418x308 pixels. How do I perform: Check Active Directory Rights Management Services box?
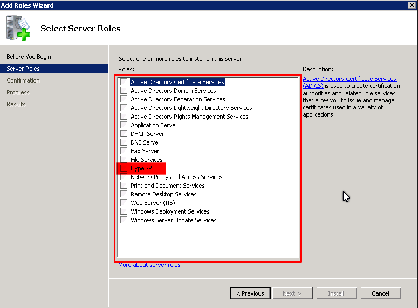pyautogui.click(x=124, y=117)
